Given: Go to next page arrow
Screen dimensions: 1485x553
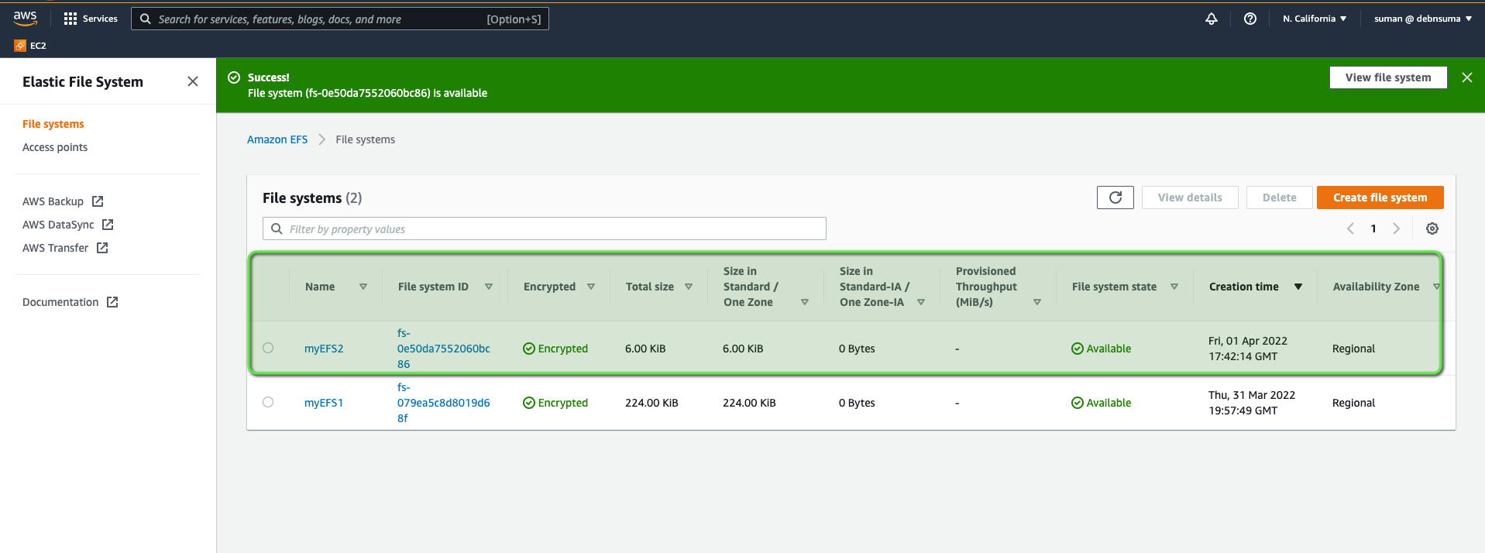Looking at the screenshot, I should pyautogui.click(x=1397, y=228).
